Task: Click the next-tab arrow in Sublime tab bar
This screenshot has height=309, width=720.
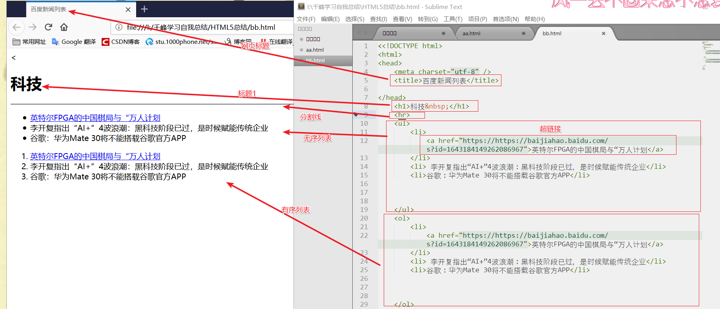Action: 366,32
